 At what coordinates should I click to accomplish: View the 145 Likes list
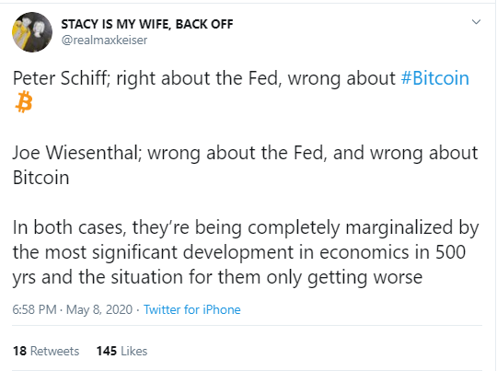click(121, 351)
